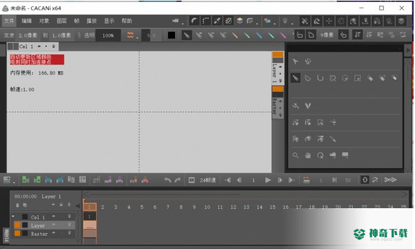Click the move cross-arrows icon in top toolbar
This screenshot has height=249, width=415.
329,21
